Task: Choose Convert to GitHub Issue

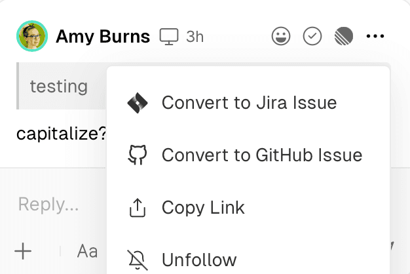Action: point(261,155)
